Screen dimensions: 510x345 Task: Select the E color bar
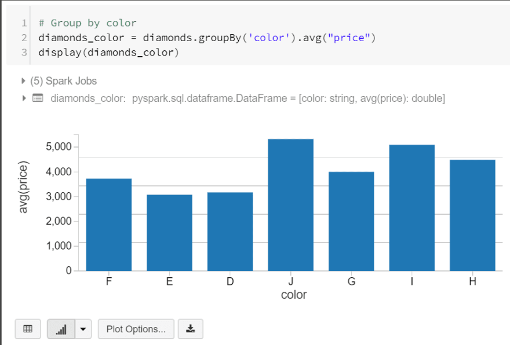coord(169,233)
